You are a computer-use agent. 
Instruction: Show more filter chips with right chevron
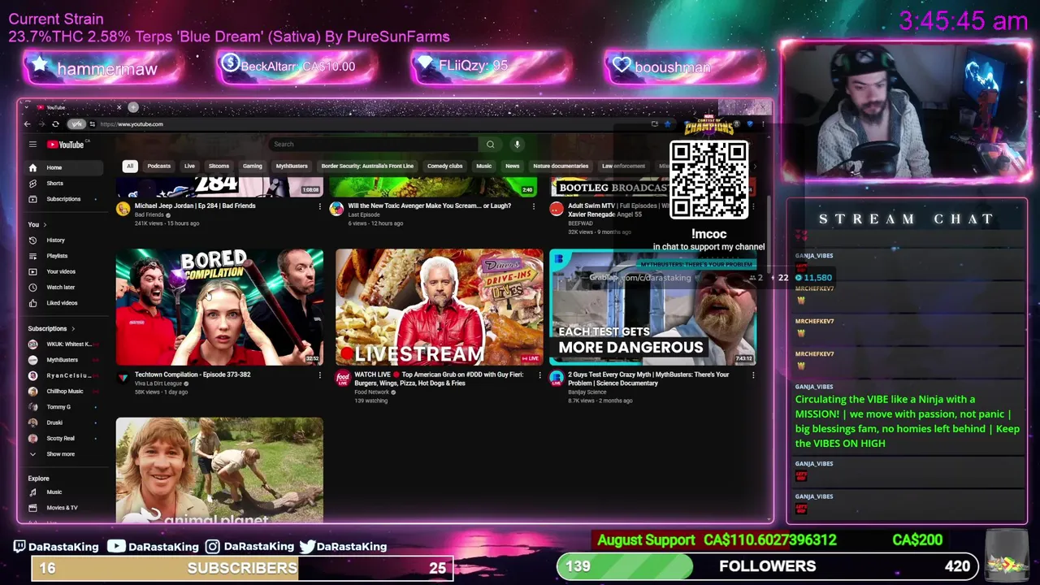(754, 166)
